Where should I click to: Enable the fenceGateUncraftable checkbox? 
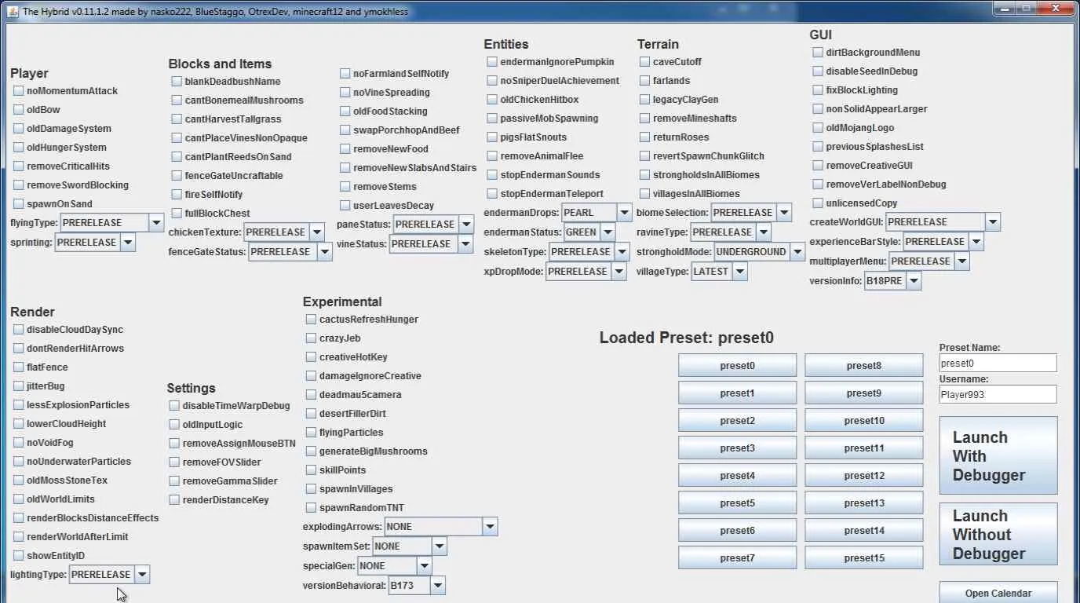(177, 176)
